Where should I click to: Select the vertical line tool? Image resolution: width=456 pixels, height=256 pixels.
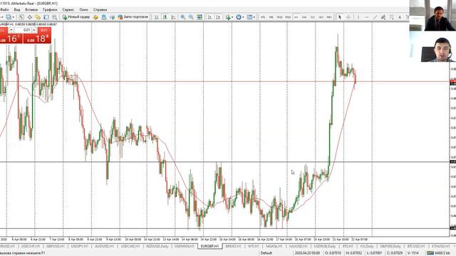tap(358, 17)
